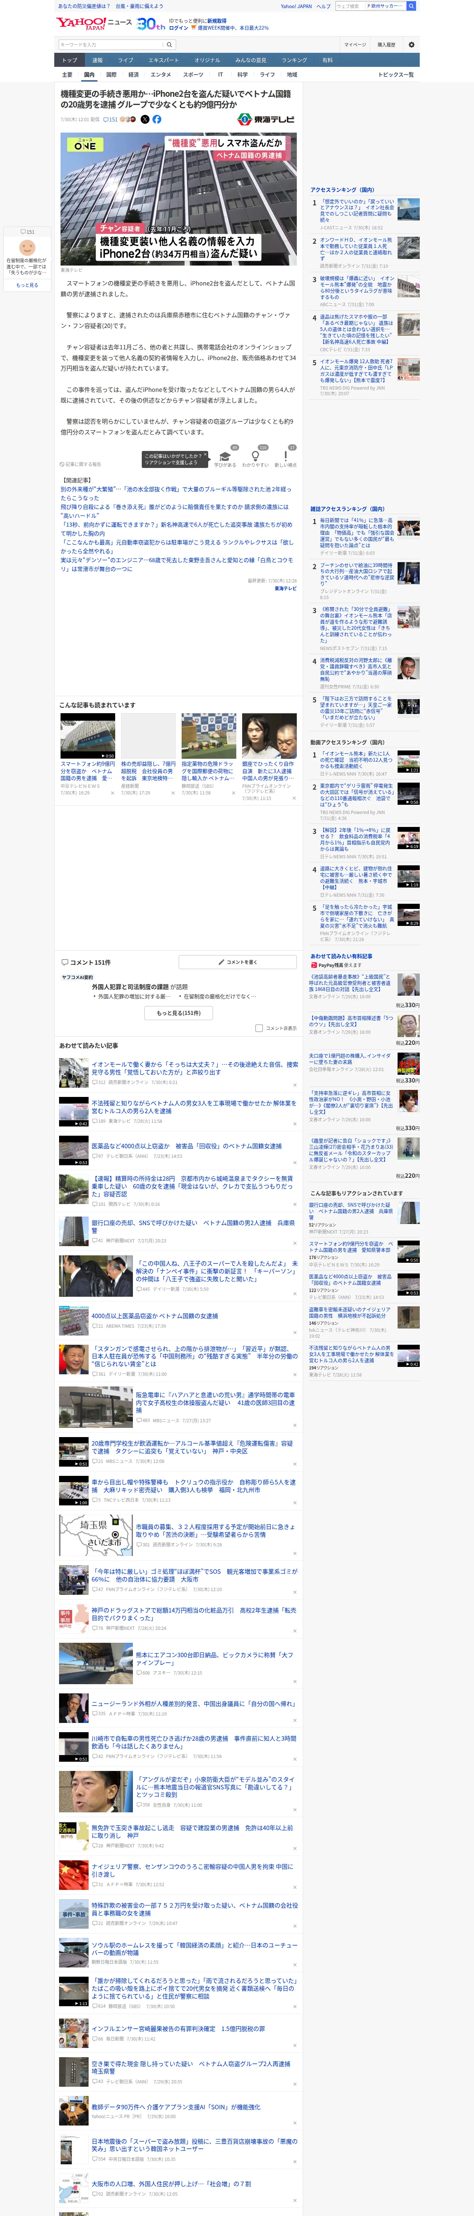Screen dimensions: 474x2216
Task: Select the トップ navigation tab
Action: 70,60
